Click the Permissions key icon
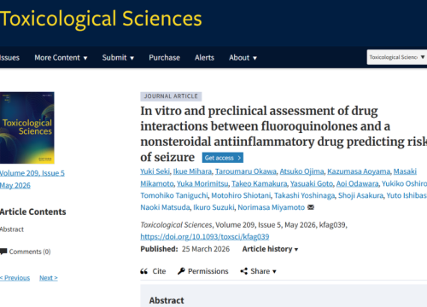 [181, 271]
